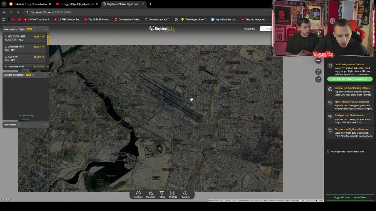Open bookmark Text and Image ani...
The height and width of the screenshot is (211, 376).
[254, 20]
